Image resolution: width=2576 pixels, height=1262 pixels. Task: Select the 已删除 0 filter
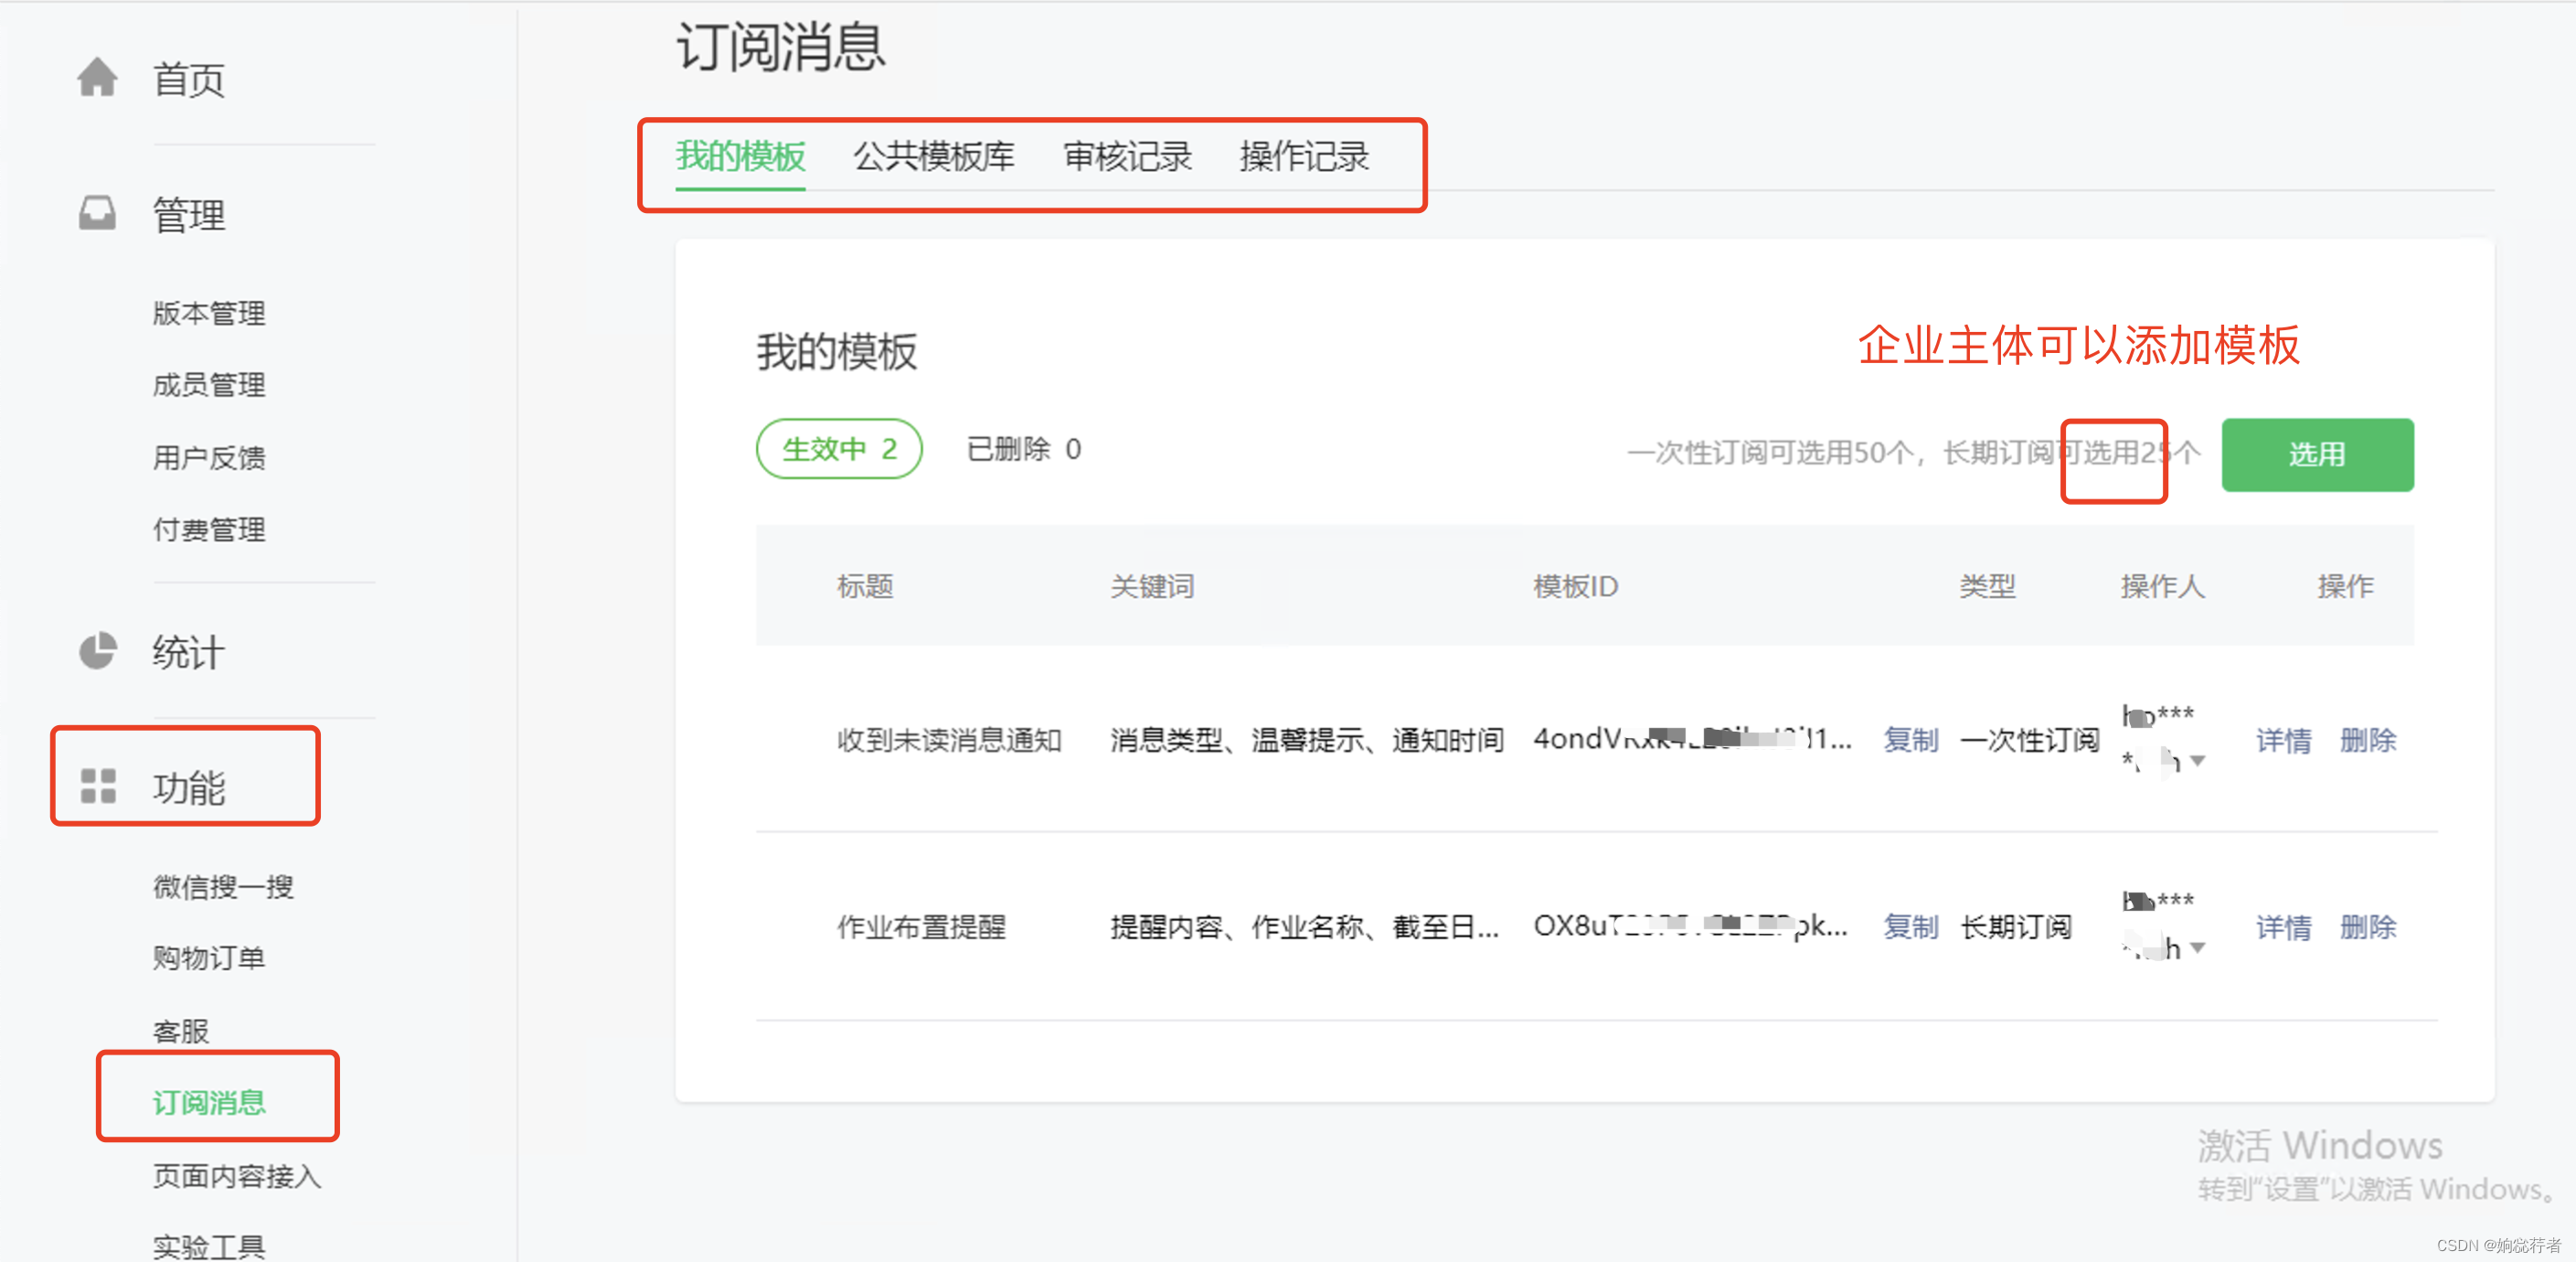[x=1024, y=448]
